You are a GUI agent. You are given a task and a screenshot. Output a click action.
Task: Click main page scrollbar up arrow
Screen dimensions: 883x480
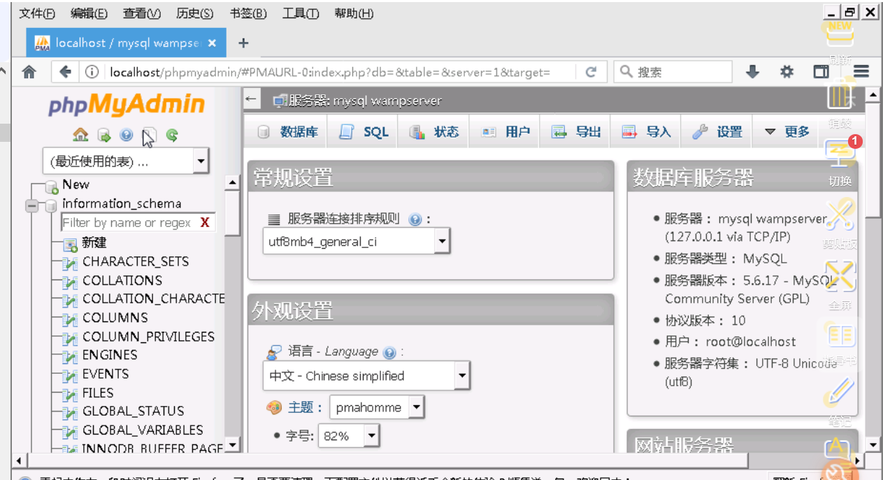tap(873, 95)
